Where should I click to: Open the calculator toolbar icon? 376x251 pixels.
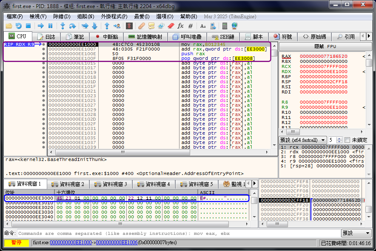[225, 26]
